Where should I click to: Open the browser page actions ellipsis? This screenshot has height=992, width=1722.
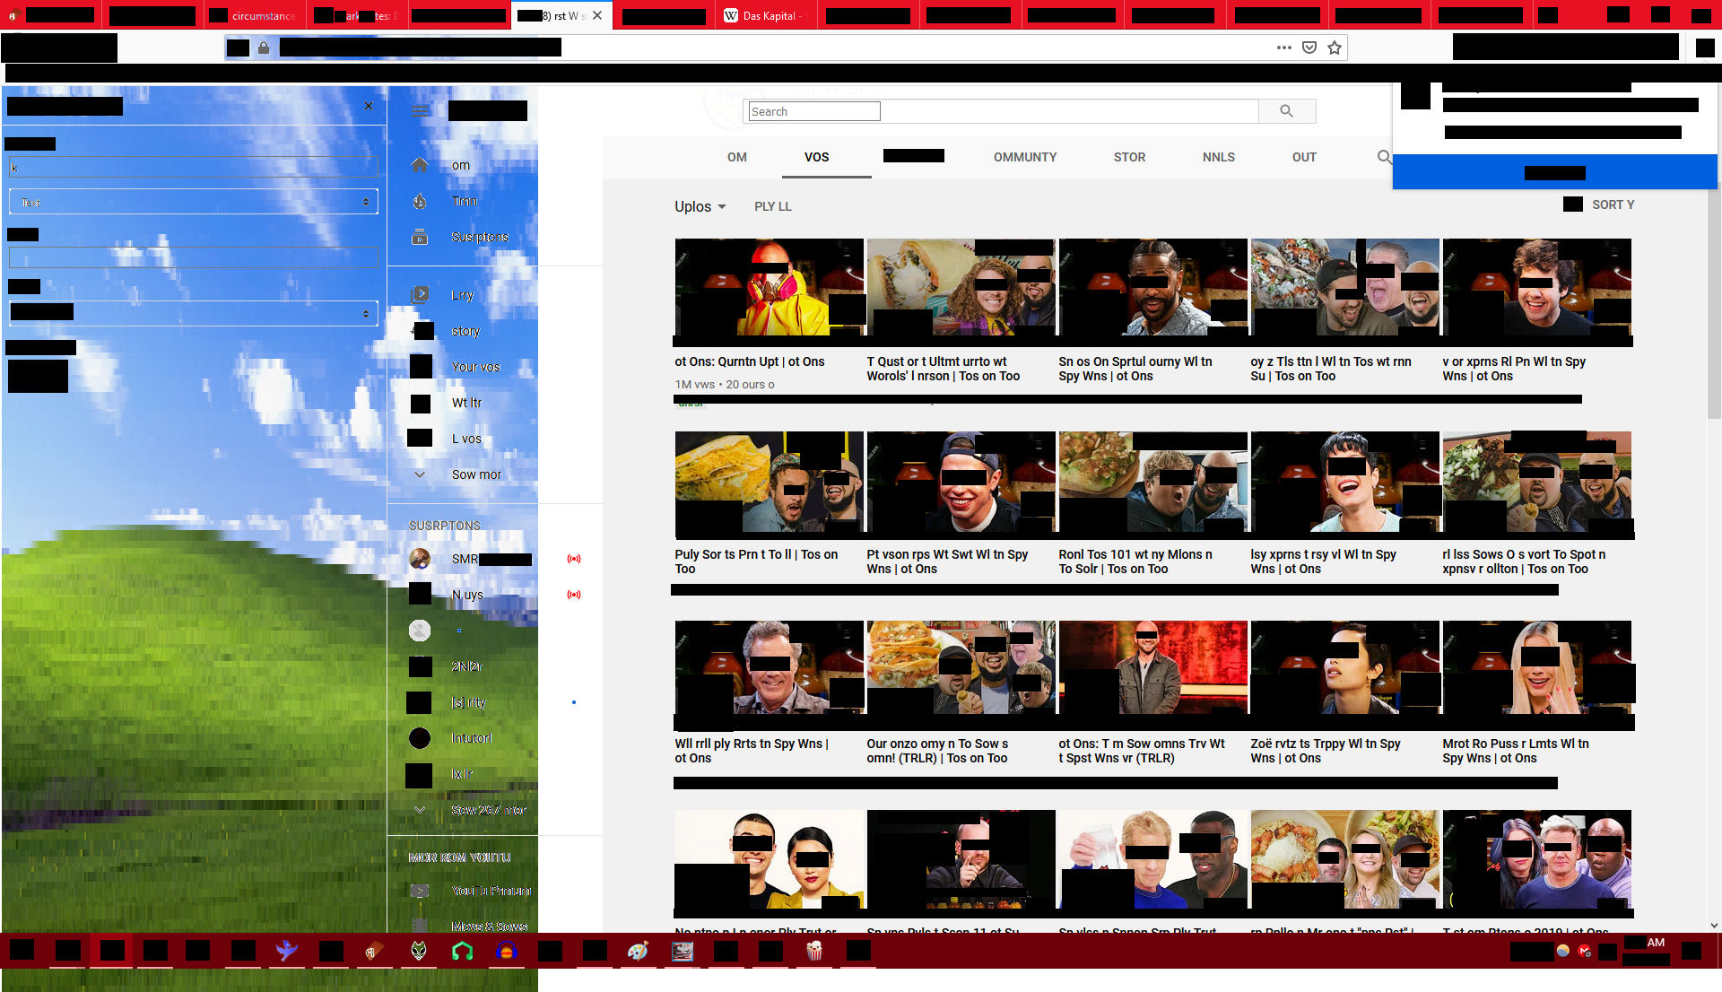coord(1284,48)
